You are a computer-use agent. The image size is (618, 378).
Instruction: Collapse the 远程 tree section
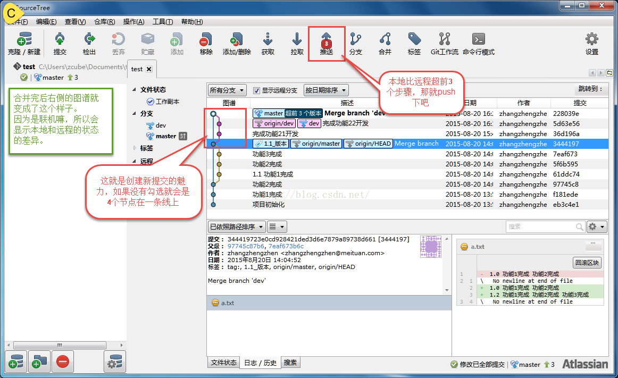(x=134, y=161)
